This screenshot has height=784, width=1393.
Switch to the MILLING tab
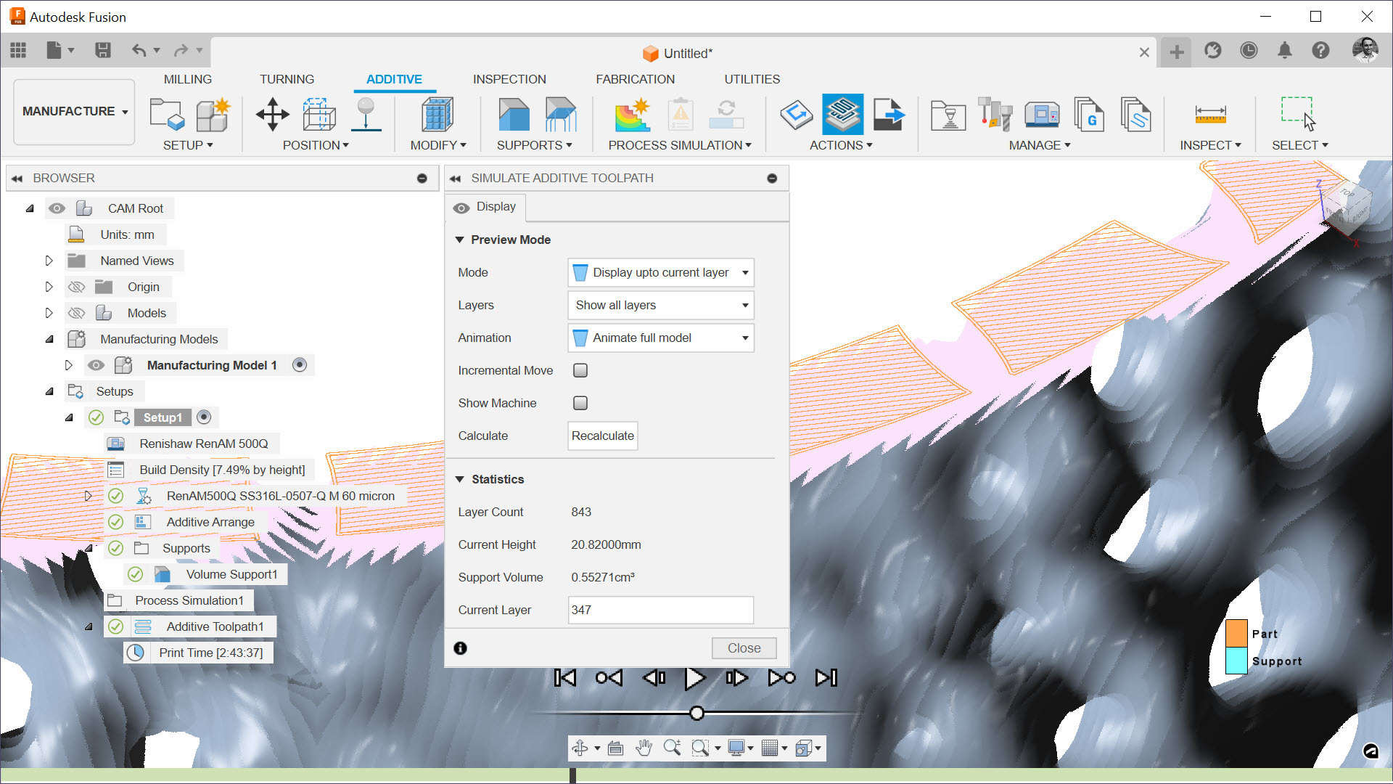[188, 79]
